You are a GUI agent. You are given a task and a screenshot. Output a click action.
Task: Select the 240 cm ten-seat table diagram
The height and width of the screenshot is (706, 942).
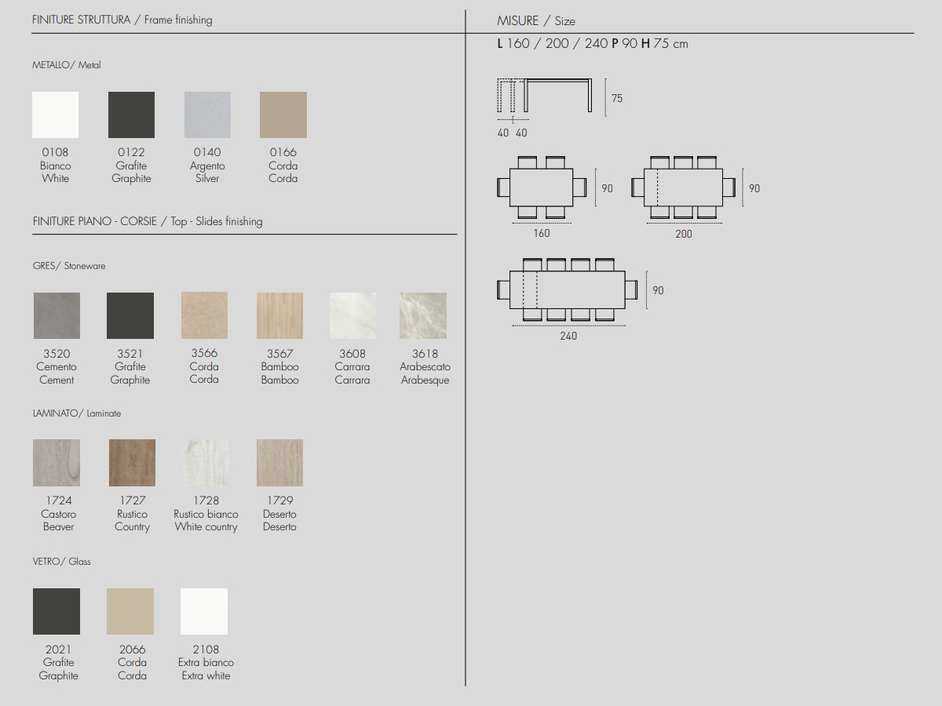point(568,289)
